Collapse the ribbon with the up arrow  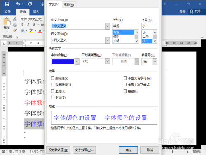[202, 37]
